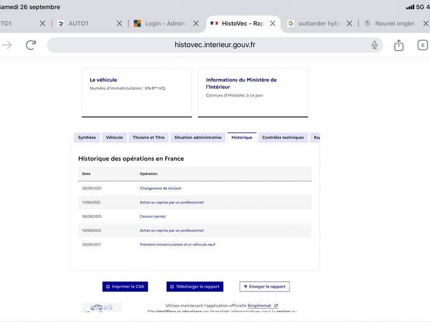Close the Login - Admin tab
Image resolution: width=430 pixels, height=322 pixels.
click(x=196, y=24)
